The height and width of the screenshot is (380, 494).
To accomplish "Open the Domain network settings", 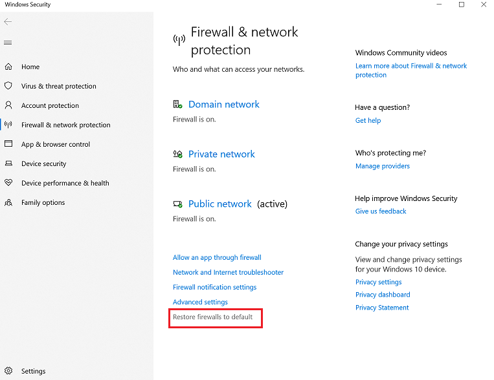I will click(223, 104).
